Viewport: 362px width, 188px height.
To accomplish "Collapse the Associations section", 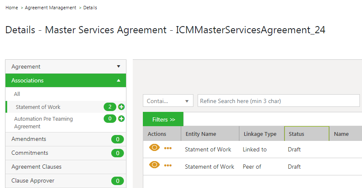I will [x=118, y=80].
